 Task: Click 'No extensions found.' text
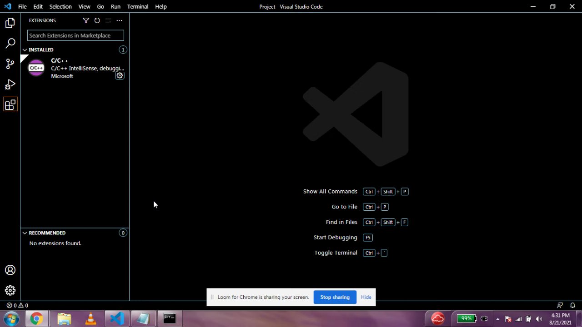[55, 243]
